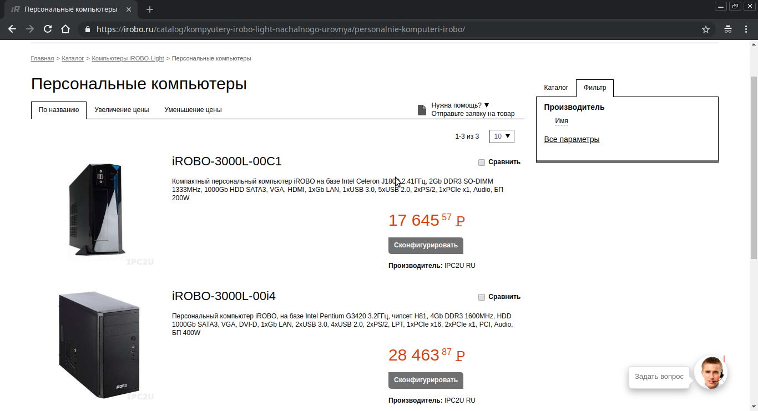Click the price 17 645 ₽
The width and height of the screenshot is (758, 411).
[x=427, y=220]
